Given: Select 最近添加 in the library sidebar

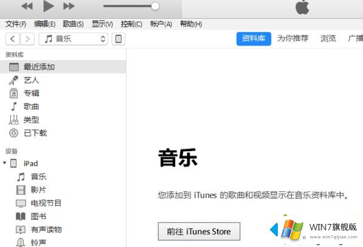Looking at the screenshot, I should pyautogui.click(x=63, y=67).
